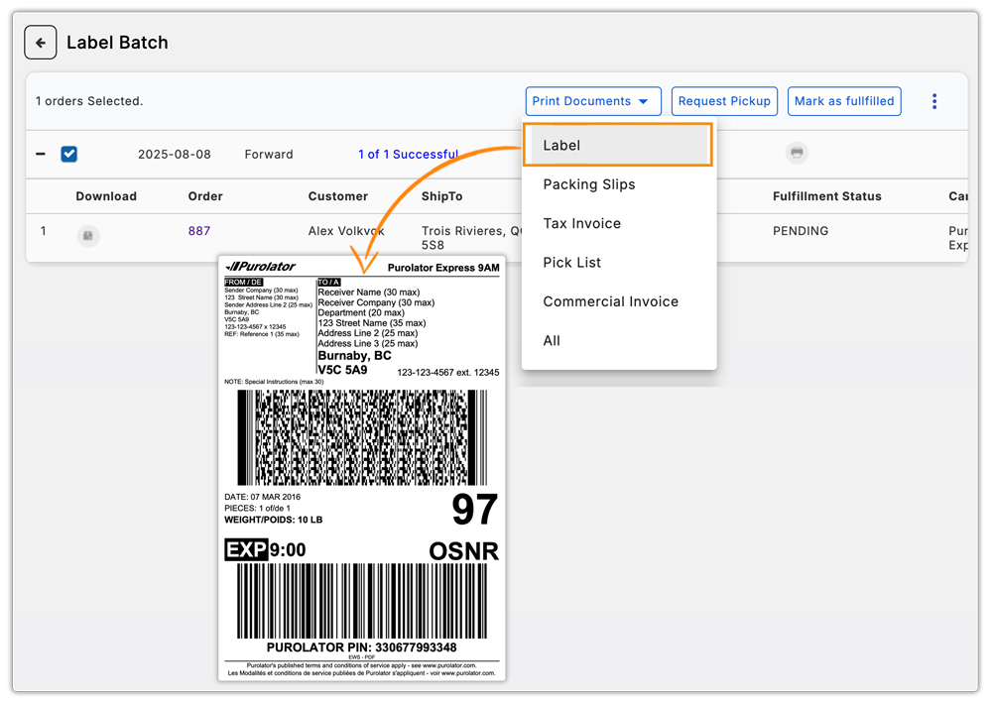Click the printer icon in the batch row

[x=797, y=153]
